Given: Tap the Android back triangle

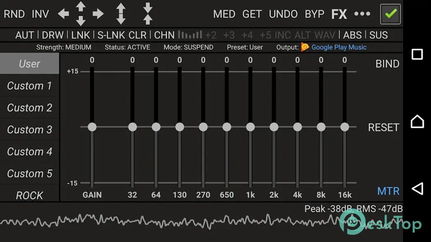Looking at the screenshot, I should pos(417,188).
